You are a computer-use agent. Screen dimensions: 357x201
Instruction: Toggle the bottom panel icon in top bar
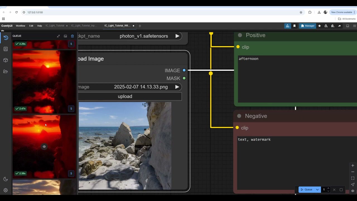348,26
